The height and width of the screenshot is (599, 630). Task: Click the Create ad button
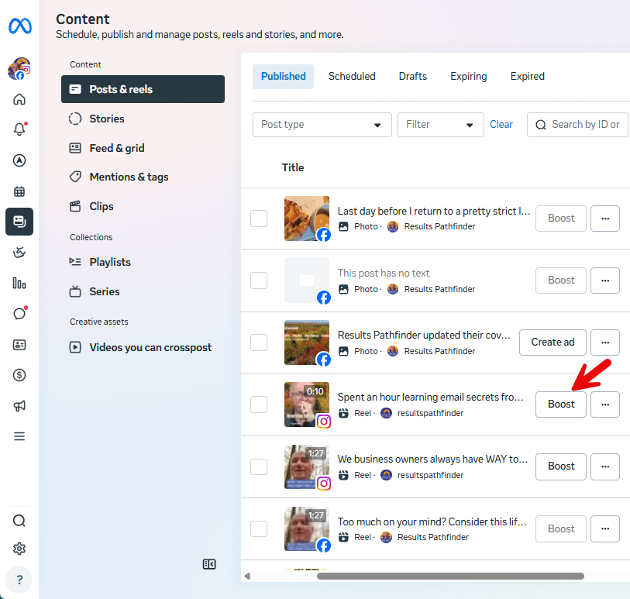(x=553, y=342)
